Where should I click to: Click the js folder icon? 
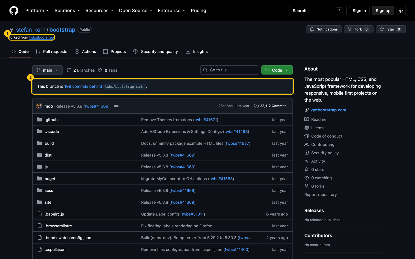(x=39, y=167)
